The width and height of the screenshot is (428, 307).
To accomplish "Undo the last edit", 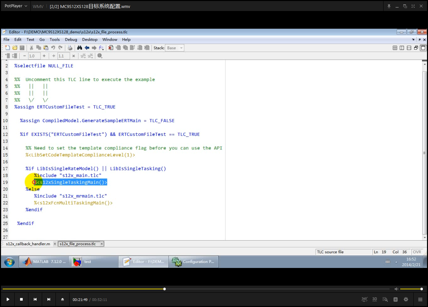I will (53, 48).
